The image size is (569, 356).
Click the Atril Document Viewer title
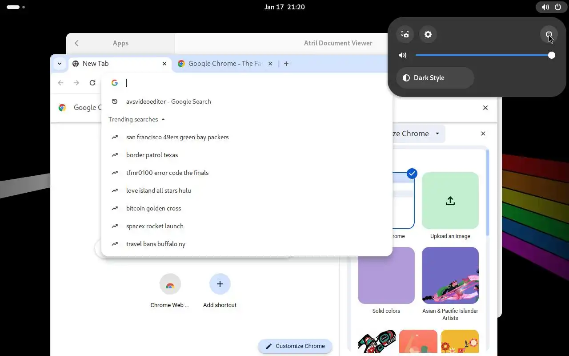click(338, 43)
